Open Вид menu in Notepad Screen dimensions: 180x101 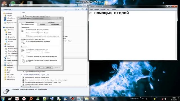[108, 10]
